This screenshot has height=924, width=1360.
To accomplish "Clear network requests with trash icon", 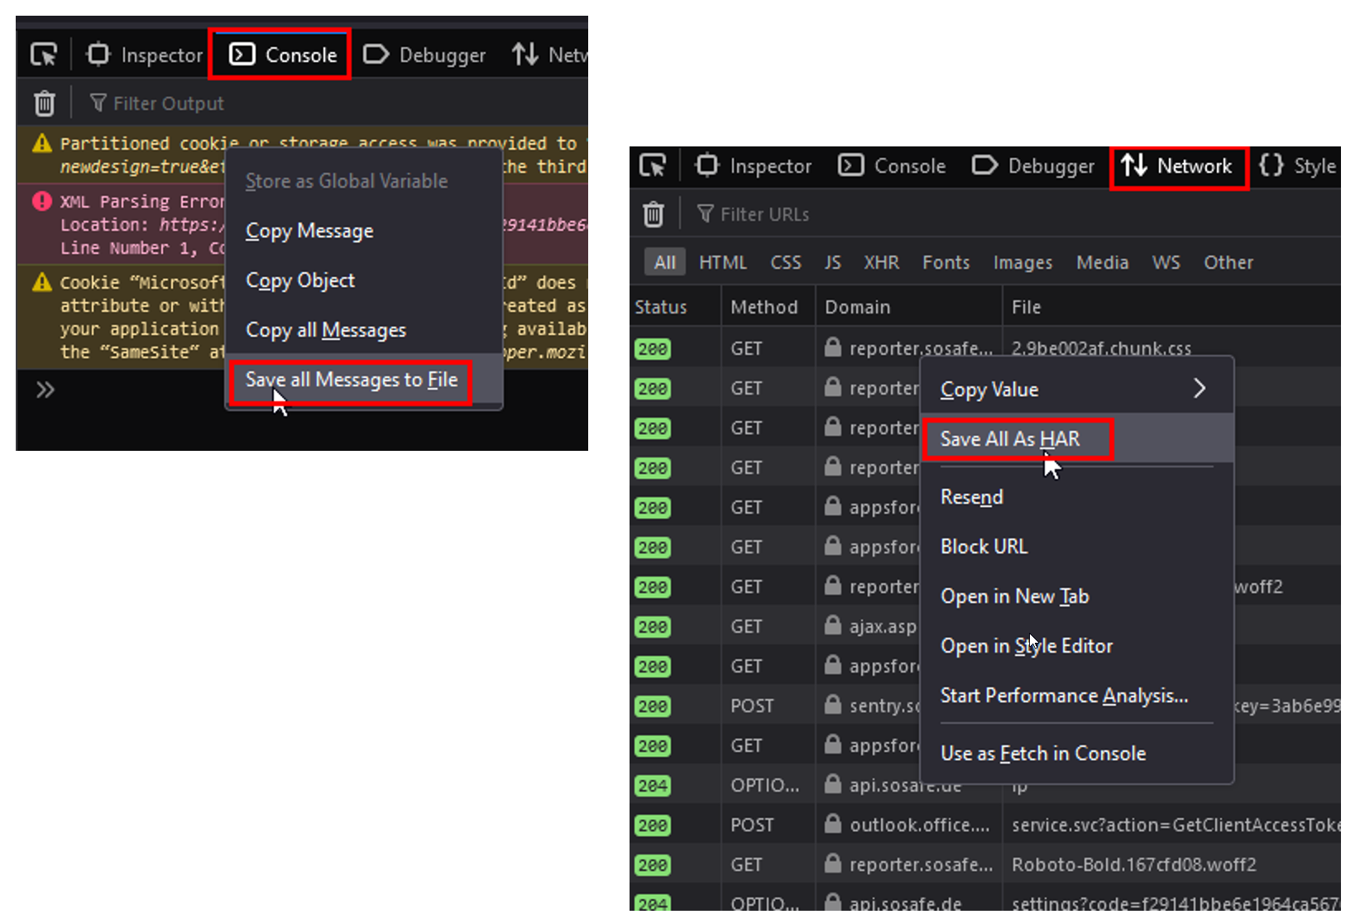I will pyautogui.click(x=654, y=214).
